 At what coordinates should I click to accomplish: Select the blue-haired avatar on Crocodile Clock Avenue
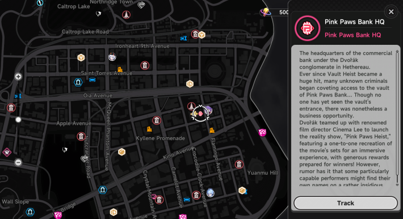pos(210,193)
